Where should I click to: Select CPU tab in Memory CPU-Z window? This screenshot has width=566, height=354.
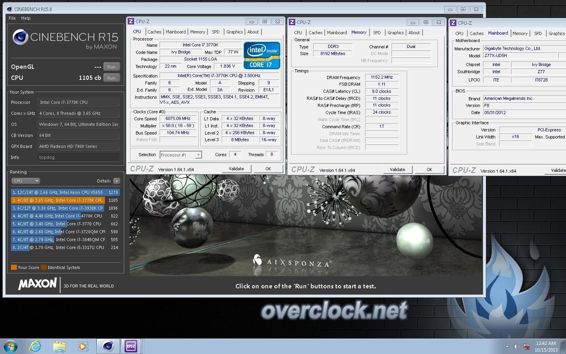tap(298, 33)
